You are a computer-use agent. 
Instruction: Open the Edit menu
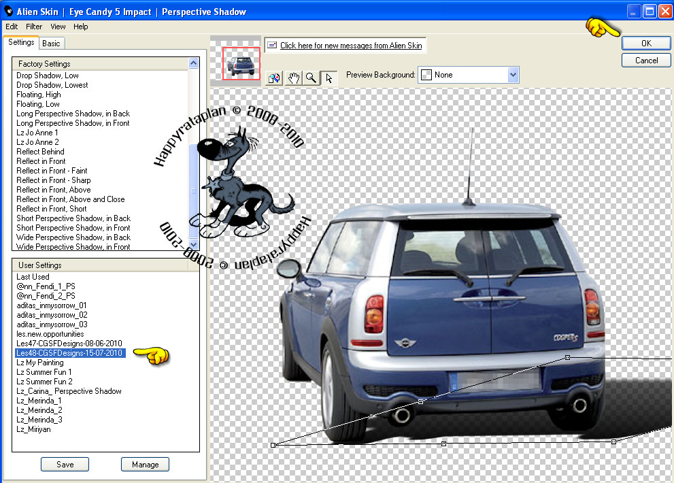(x=12, y=27)
